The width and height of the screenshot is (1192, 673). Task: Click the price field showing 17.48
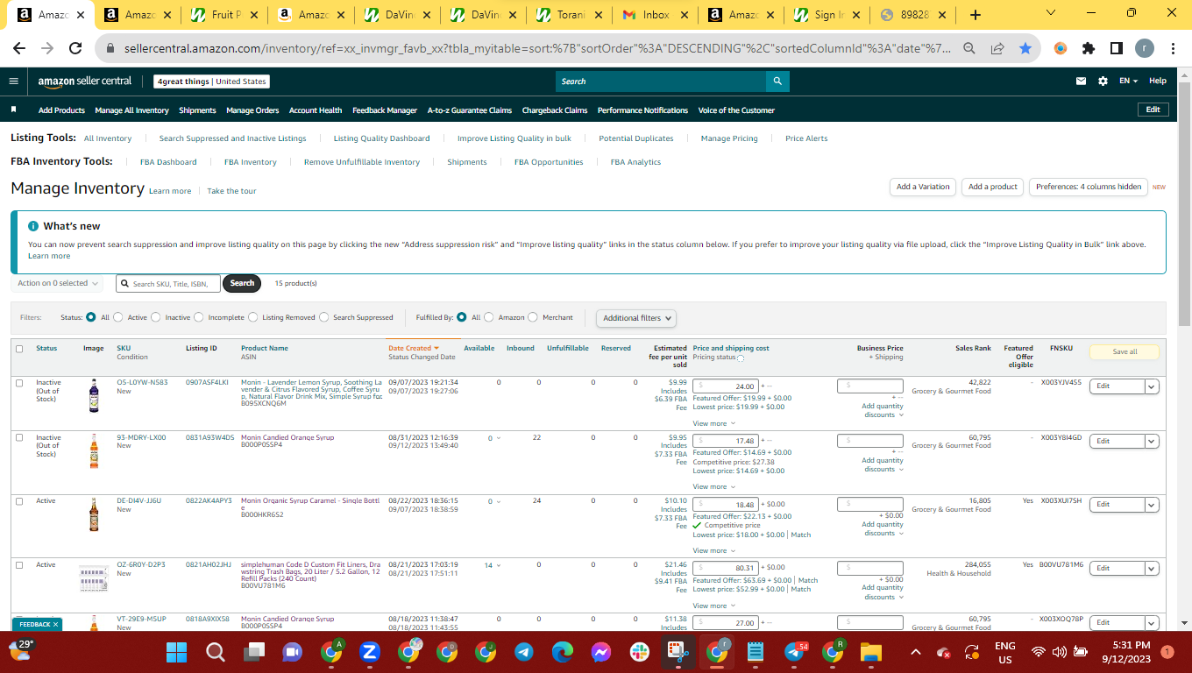[x=725, y=441]
